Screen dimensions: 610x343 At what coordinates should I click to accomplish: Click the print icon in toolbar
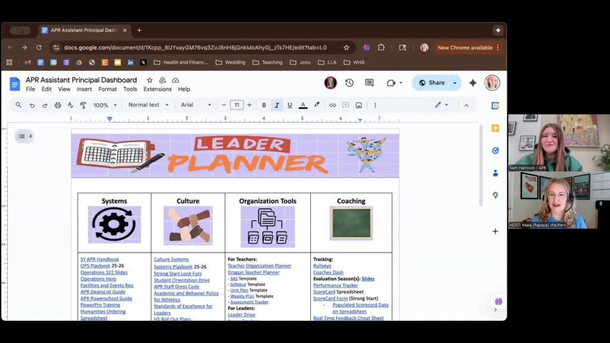click(58, 105)
